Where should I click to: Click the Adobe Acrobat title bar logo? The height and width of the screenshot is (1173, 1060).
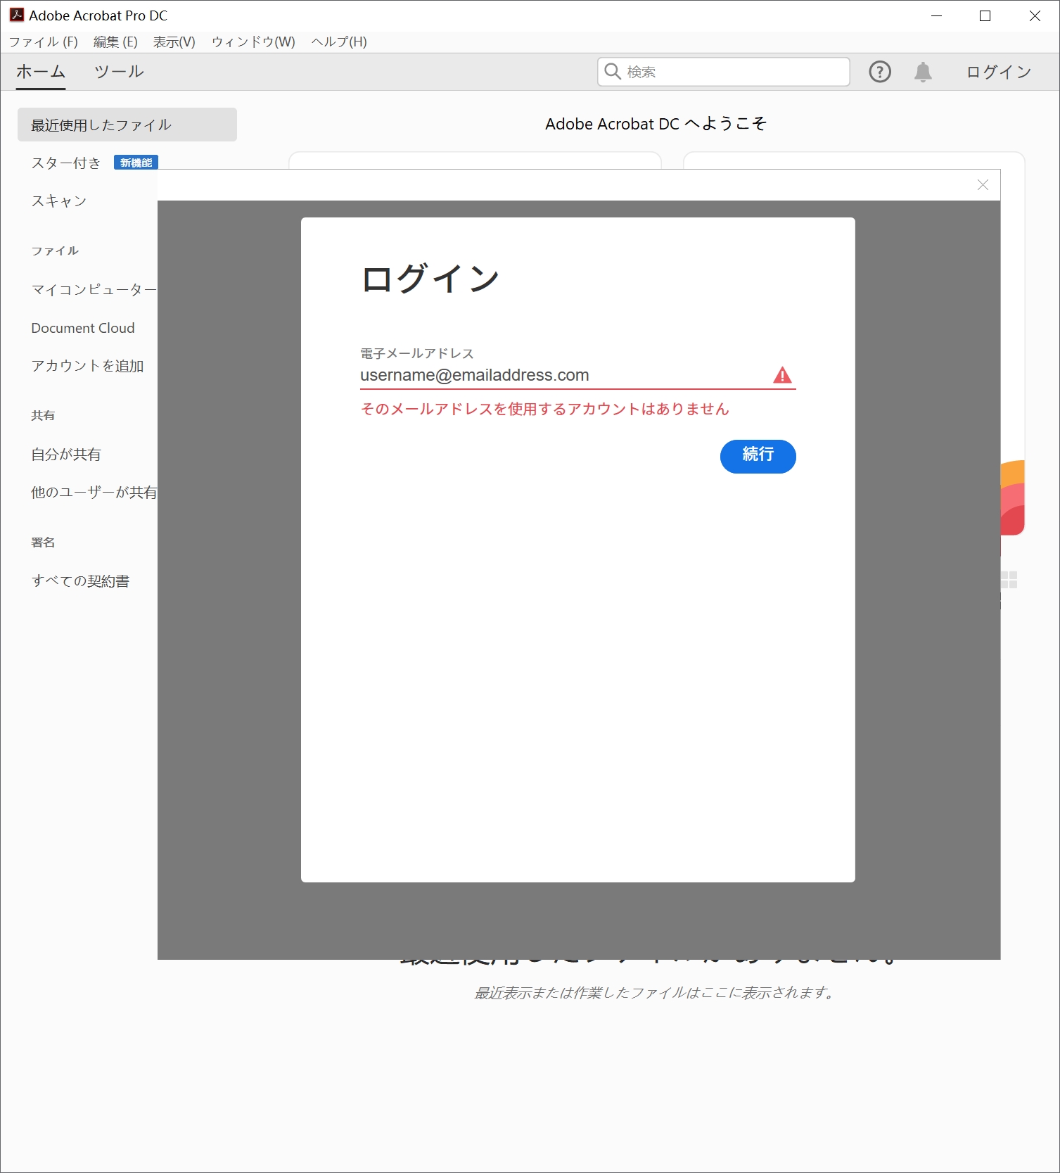16,15
